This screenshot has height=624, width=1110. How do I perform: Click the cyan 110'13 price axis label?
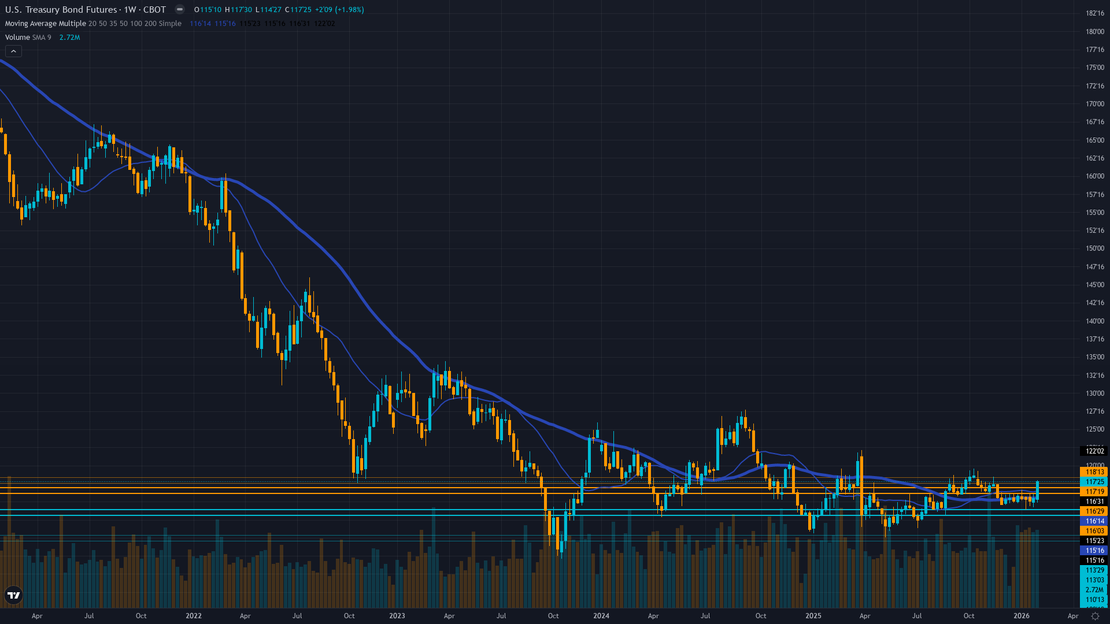point(1094,600)
